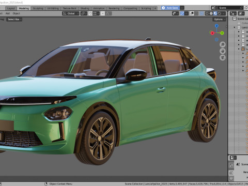248x186 pixels.
Task: Click the orange empty object icon in outliner
Action: (243, 49)
